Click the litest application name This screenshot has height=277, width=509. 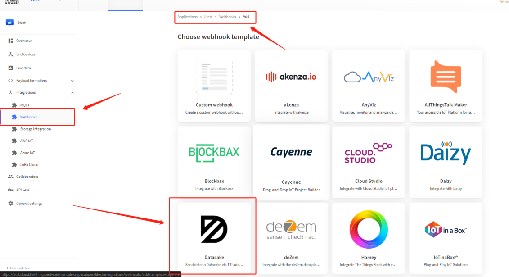22,23
